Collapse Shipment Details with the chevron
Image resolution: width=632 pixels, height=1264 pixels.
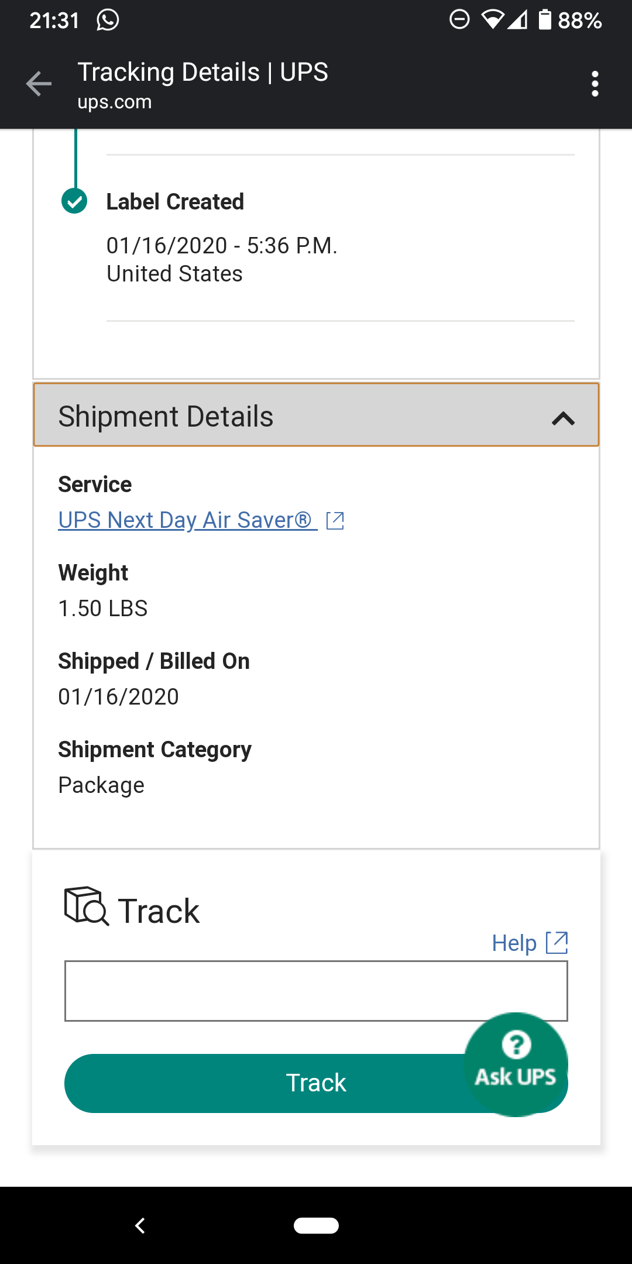(x=563, y=418)
